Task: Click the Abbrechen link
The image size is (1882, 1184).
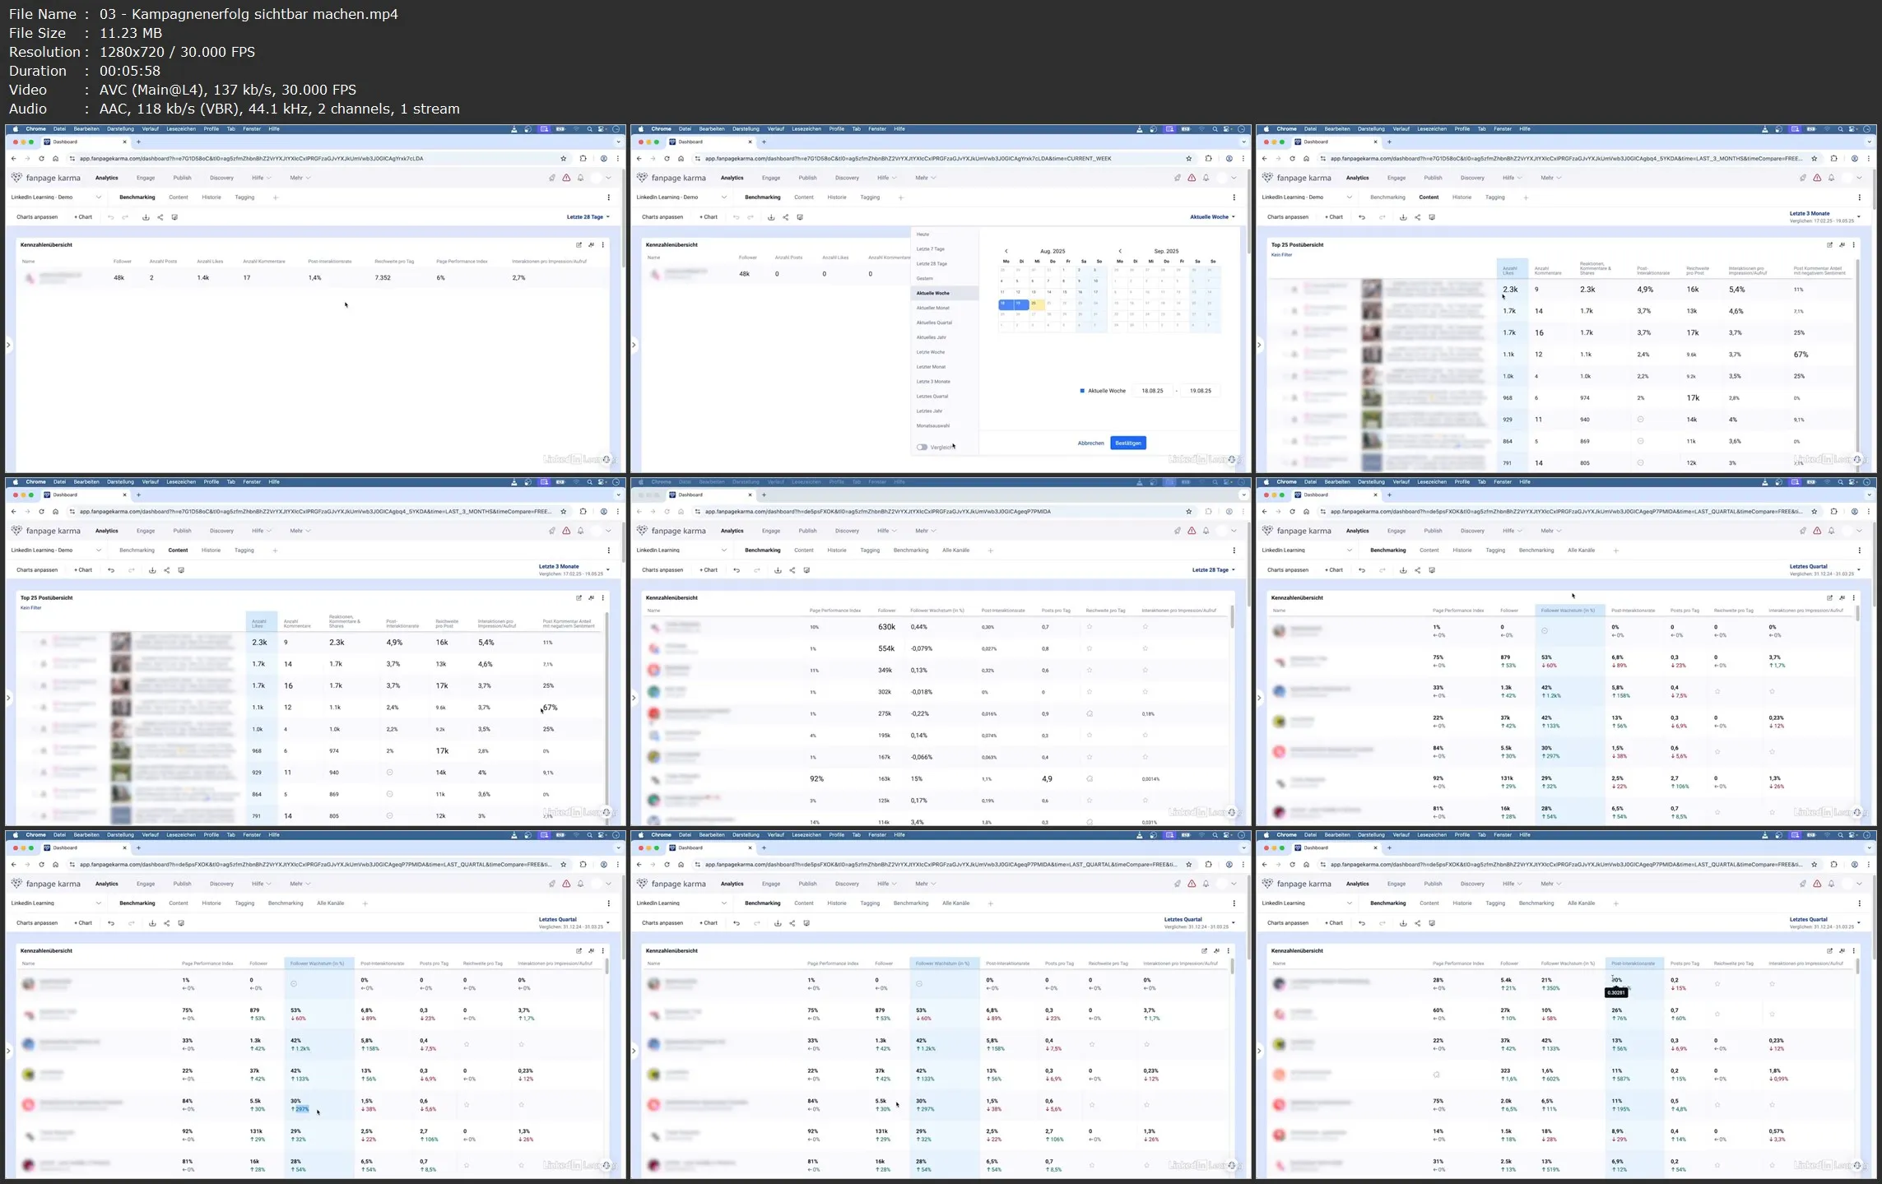Action: coord(1090,443)
